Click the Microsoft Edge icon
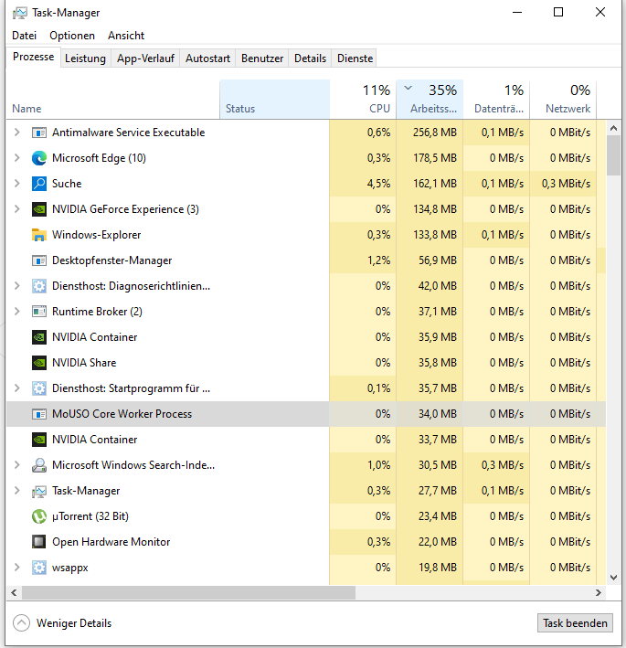Viewport: 626px width, 648px height. click(x=39, y=158)
